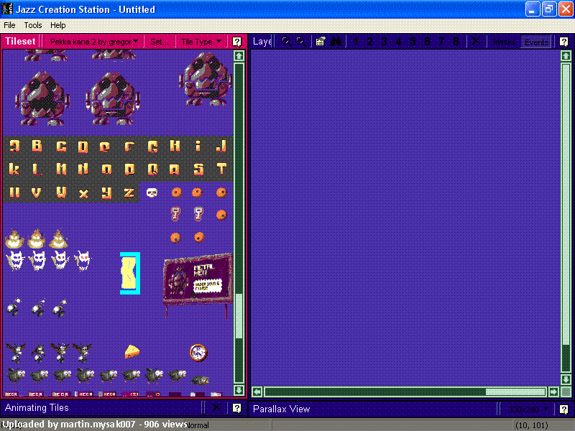Screen dimensions: 575x431
Task: Click the zoom in magnifier icon
Action: pos(286,42)
